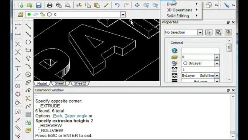Select the Spline tool

pos(28,106)
